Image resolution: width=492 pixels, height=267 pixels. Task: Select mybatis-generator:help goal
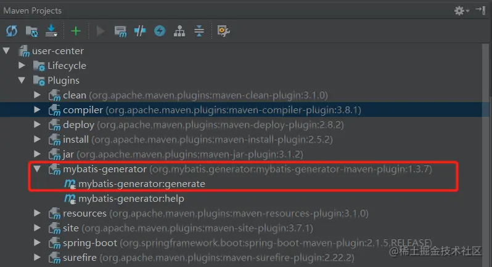pyautogui.click(x=131, y=199)
